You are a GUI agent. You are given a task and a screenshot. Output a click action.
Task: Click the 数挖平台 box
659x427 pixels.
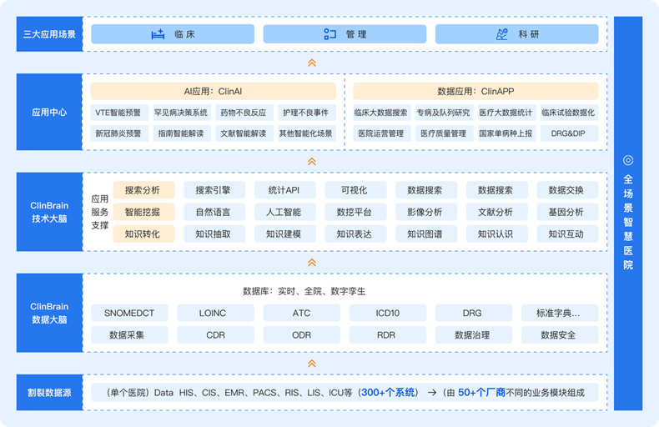click(355, 212)
